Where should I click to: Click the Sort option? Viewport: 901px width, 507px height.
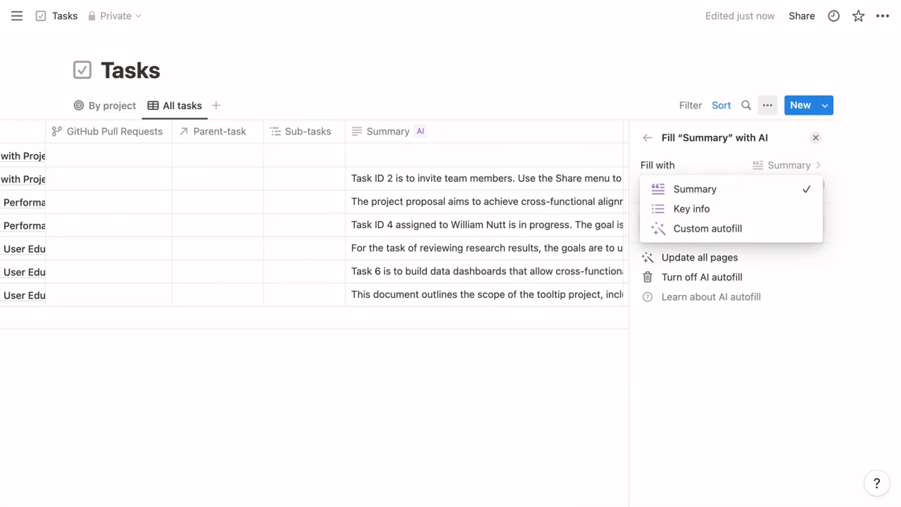pos(721,105)
